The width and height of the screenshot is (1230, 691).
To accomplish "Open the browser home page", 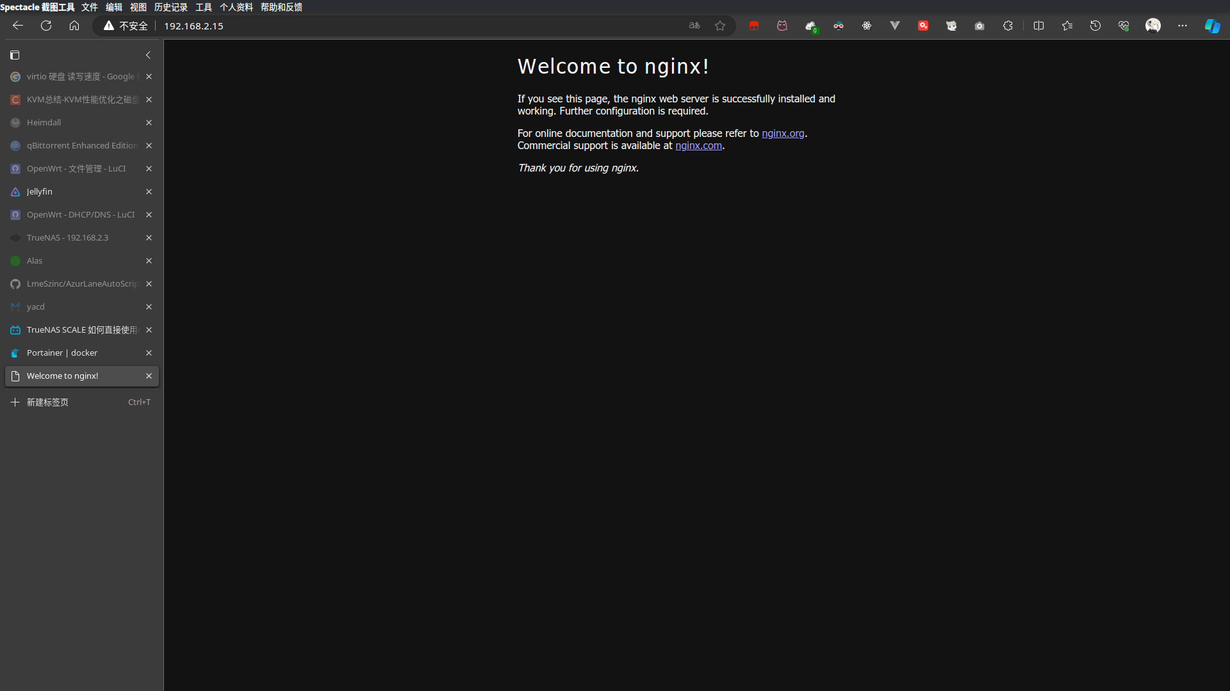I will click(x=74, y=26).
